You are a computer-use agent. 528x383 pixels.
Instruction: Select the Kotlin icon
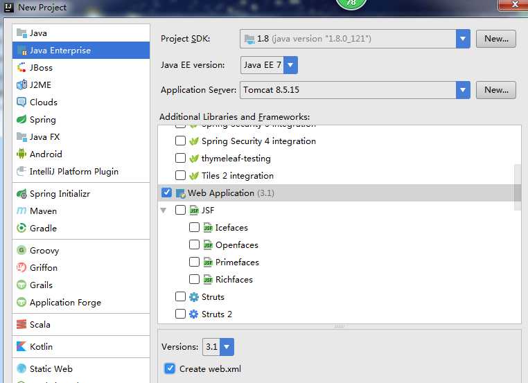[21, 347]
